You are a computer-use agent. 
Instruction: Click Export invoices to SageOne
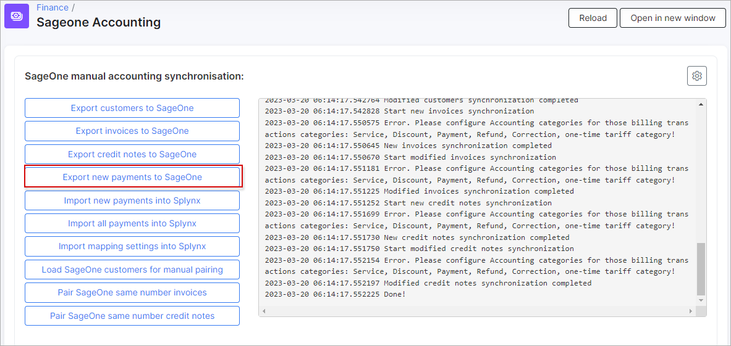point(132,131)
